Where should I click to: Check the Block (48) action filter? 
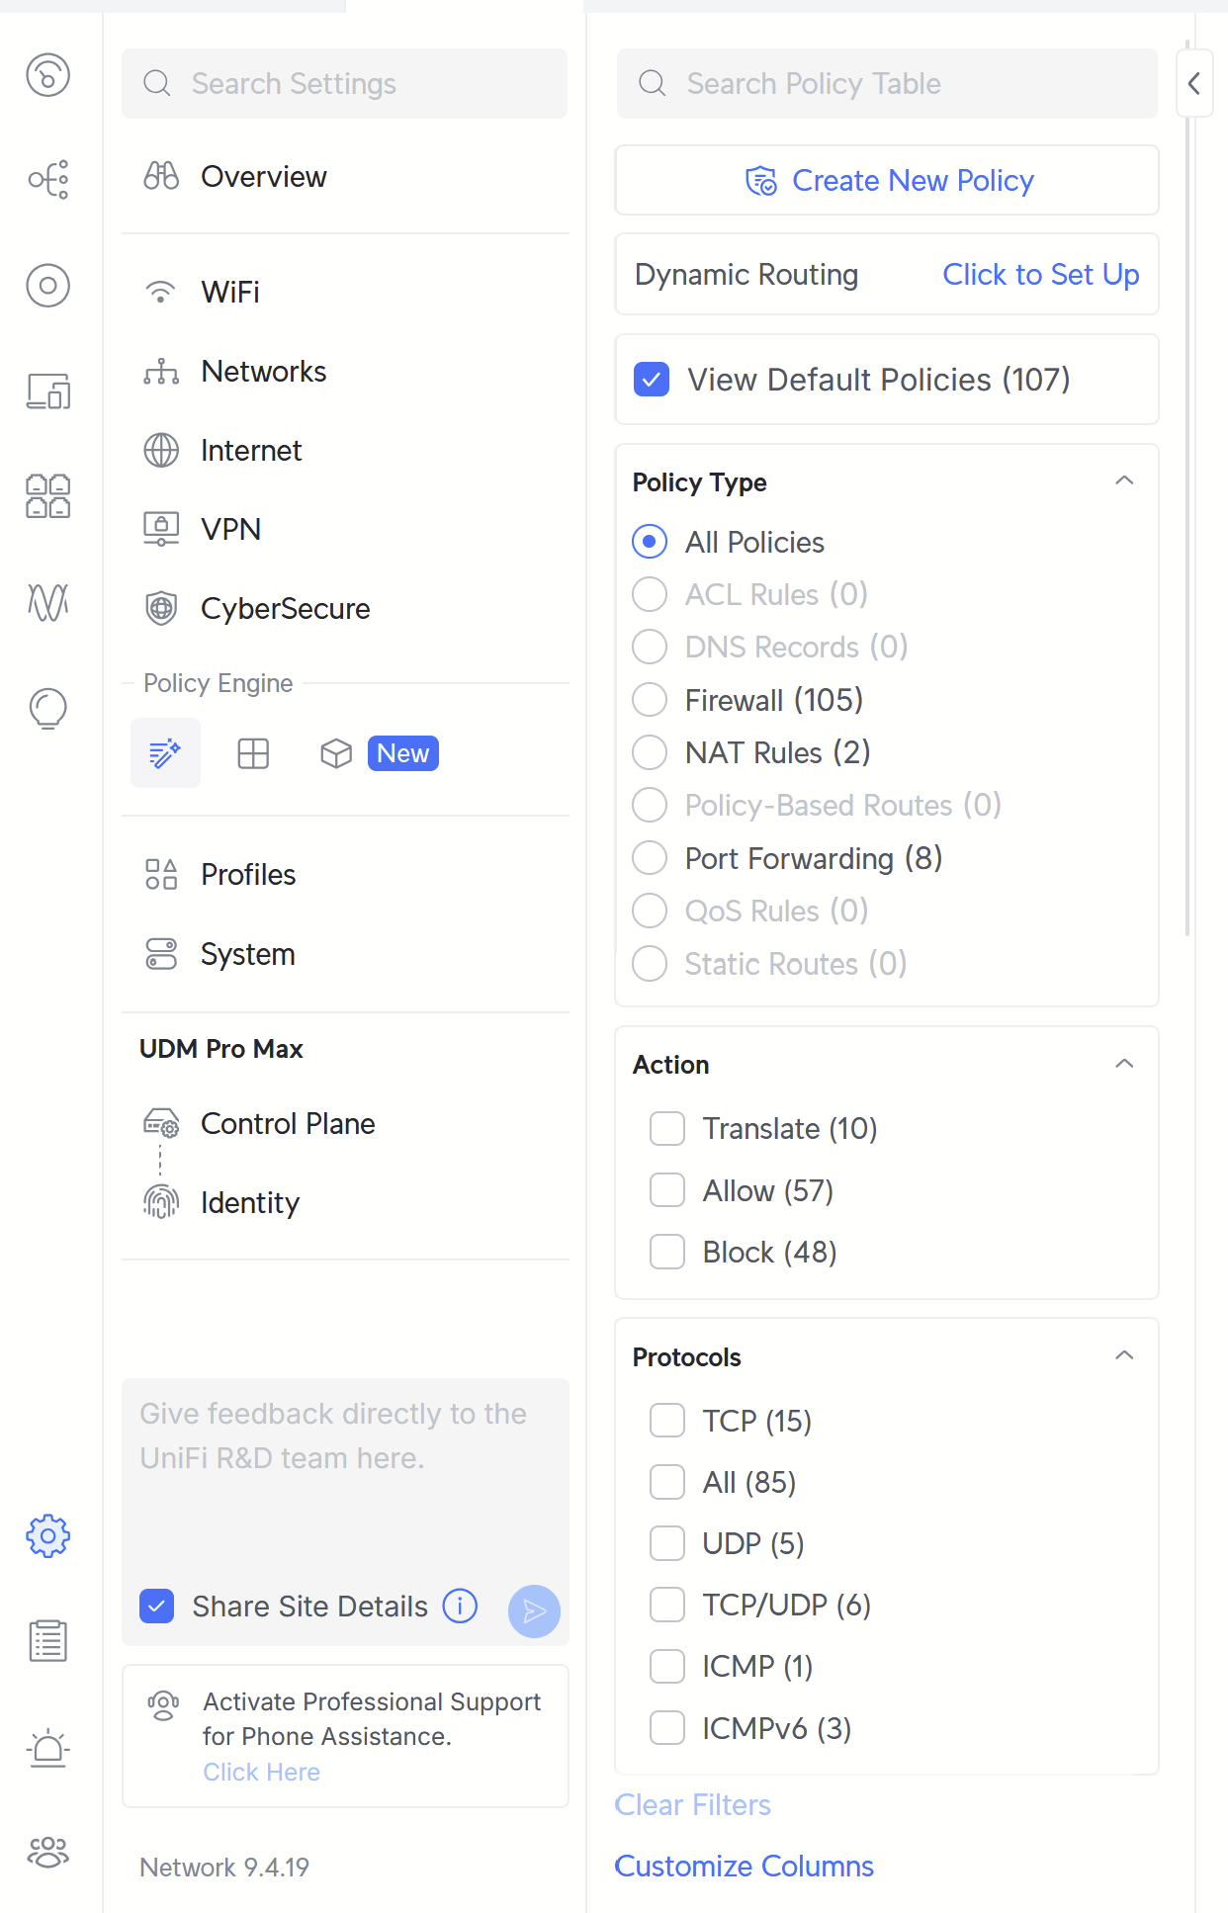coord(667,1253)
